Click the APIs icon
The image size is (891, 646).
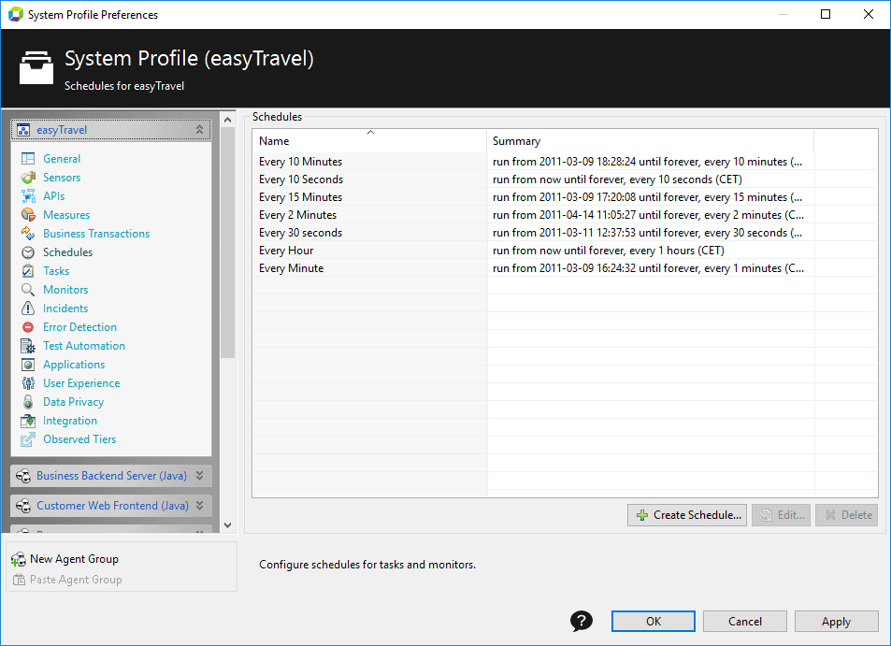[x=28, y=196]
